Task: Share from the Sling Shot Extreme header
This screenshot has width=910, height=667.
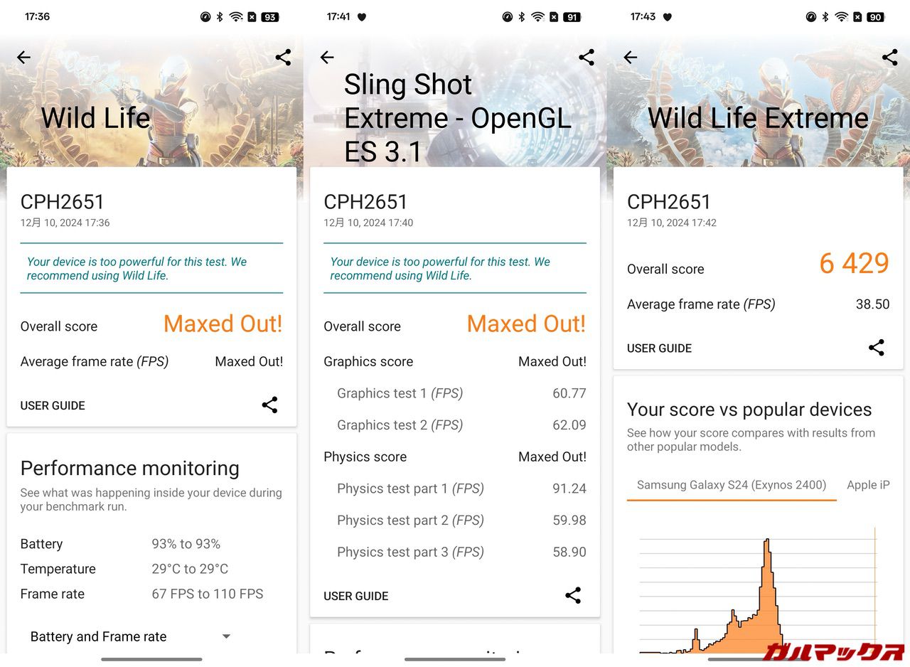Action: pos(587,58)
